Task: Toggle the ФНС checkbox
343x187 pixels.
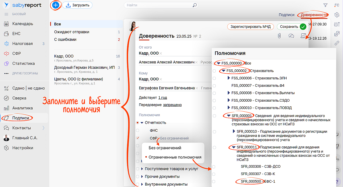Action: coord(138,130)
